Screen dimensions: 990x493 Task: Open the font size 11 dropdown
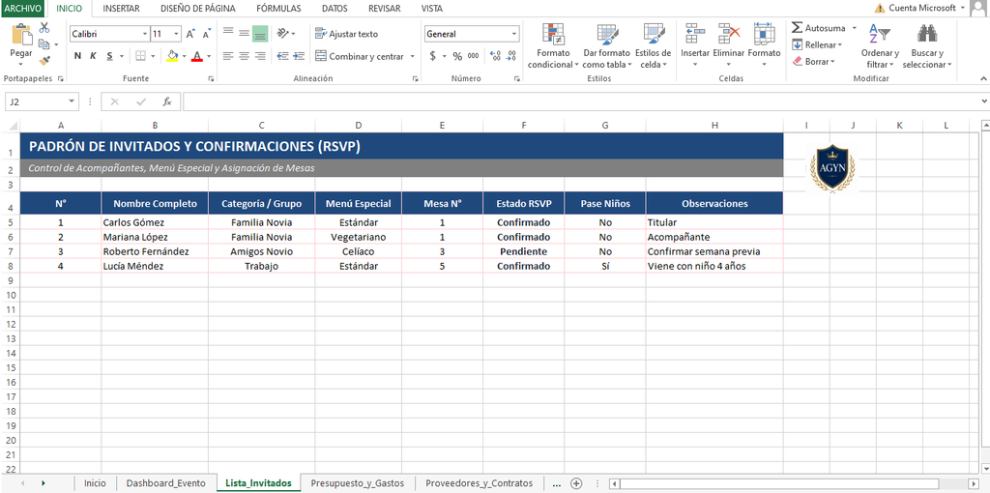point(176,34)
